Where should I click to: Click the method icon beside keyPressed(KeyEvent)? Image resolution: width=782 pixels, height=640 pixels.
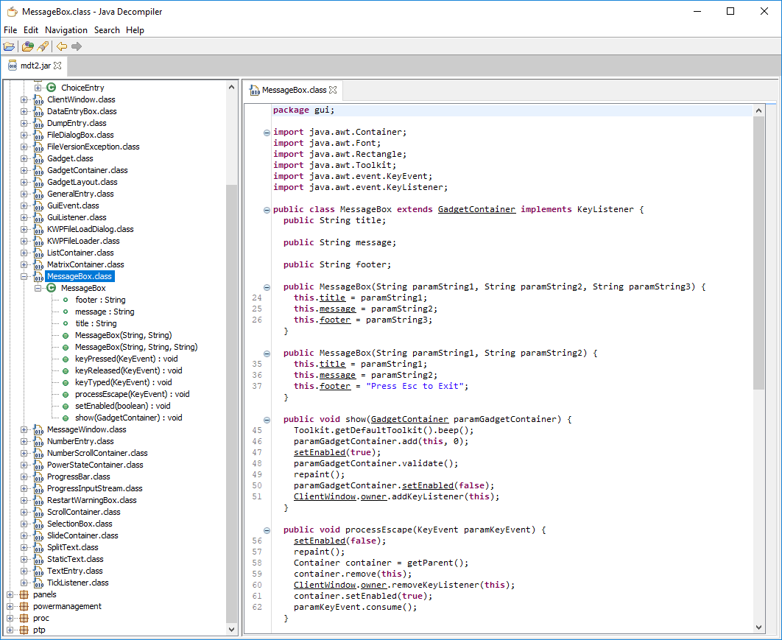pyautogui.click(x=67, y=359)
